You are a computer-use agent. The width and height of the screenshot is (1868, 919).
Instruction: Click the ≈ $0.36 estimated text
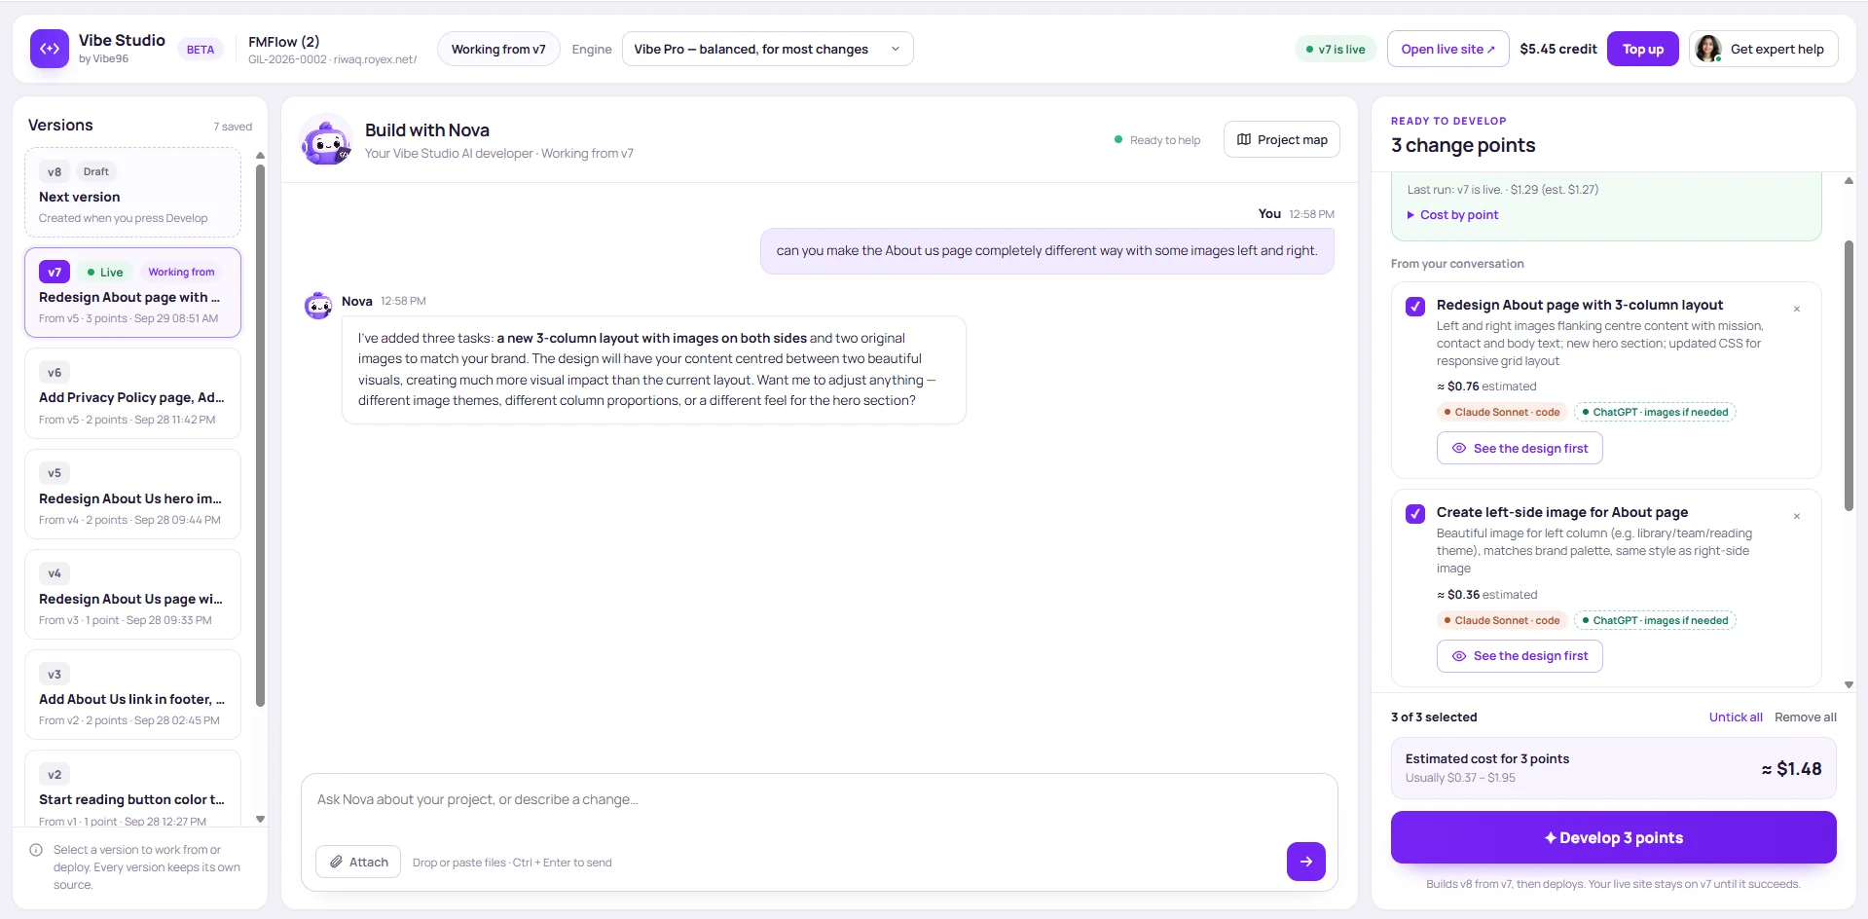pos(1486,595)
